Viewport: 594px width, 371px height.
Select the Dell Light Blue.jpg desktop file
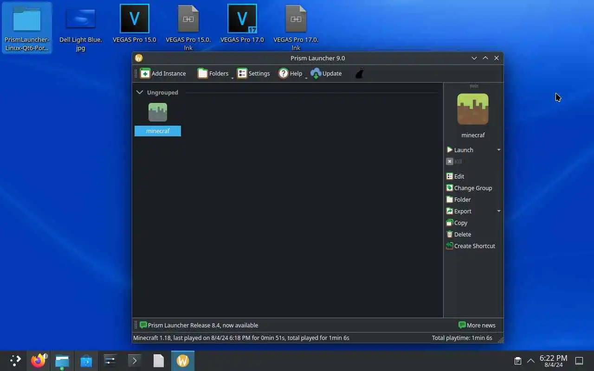click(81, 28)
